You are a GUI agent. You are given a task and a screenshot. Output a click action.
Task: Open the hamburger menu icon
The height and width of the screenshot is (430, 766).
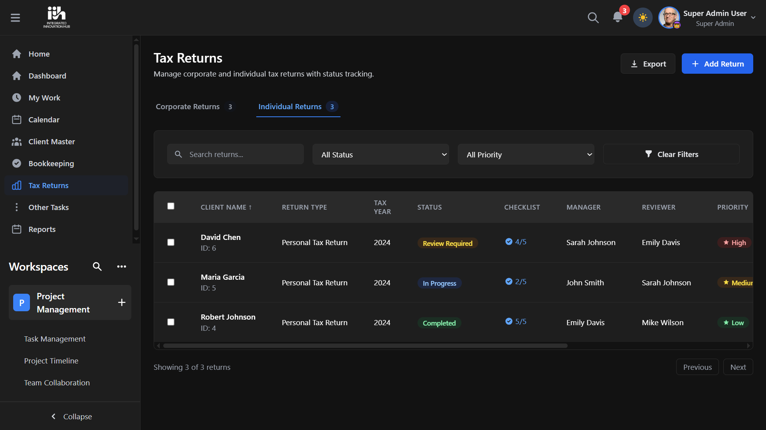point(15,18)
